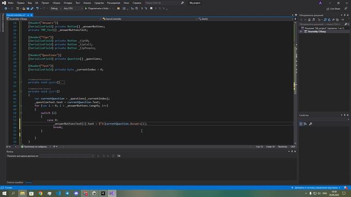Click the Solution Explorer search magnifier icon

pos(346,24)
